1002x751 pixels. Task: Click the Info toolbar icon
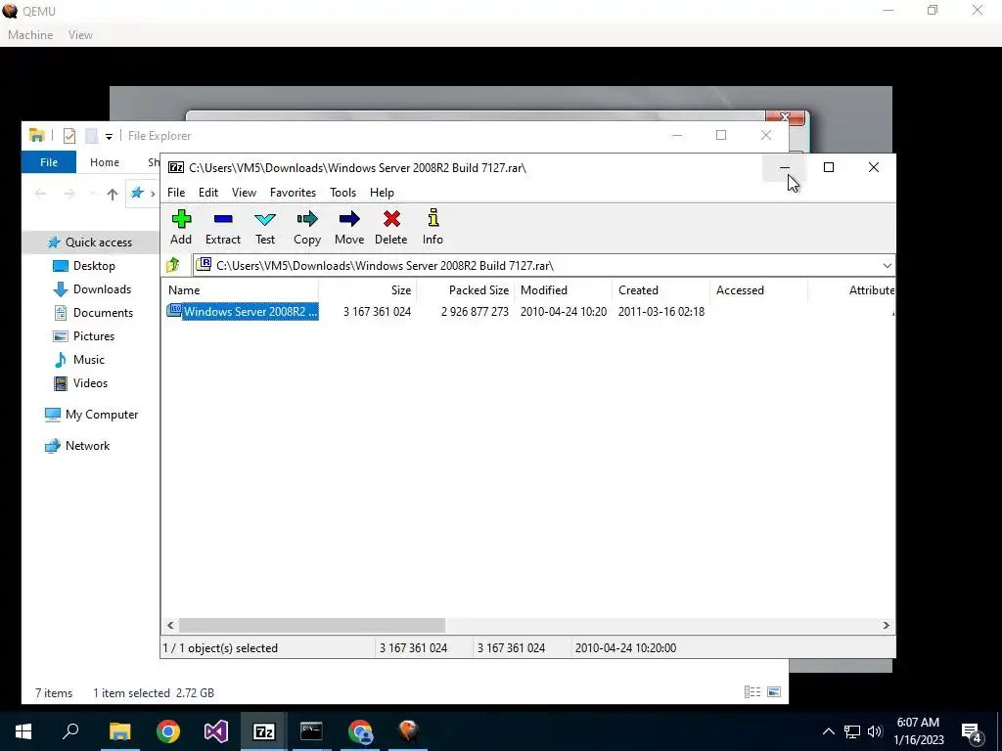click(433, 218)
